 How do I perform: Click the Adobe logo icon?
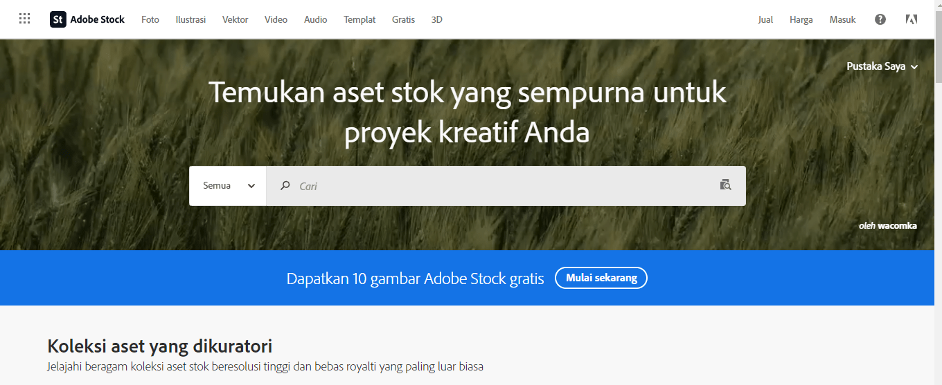click(x=912, y=19)
